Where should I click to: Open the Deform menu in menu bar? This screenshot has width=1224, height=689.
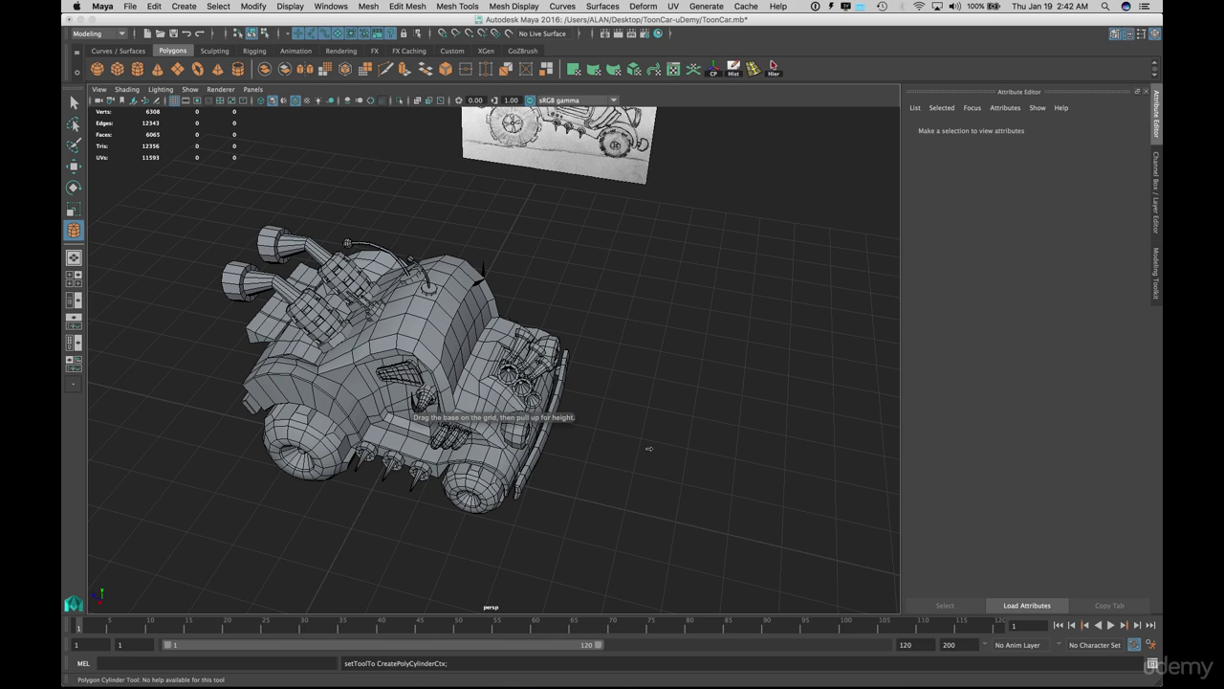[643, 6]
